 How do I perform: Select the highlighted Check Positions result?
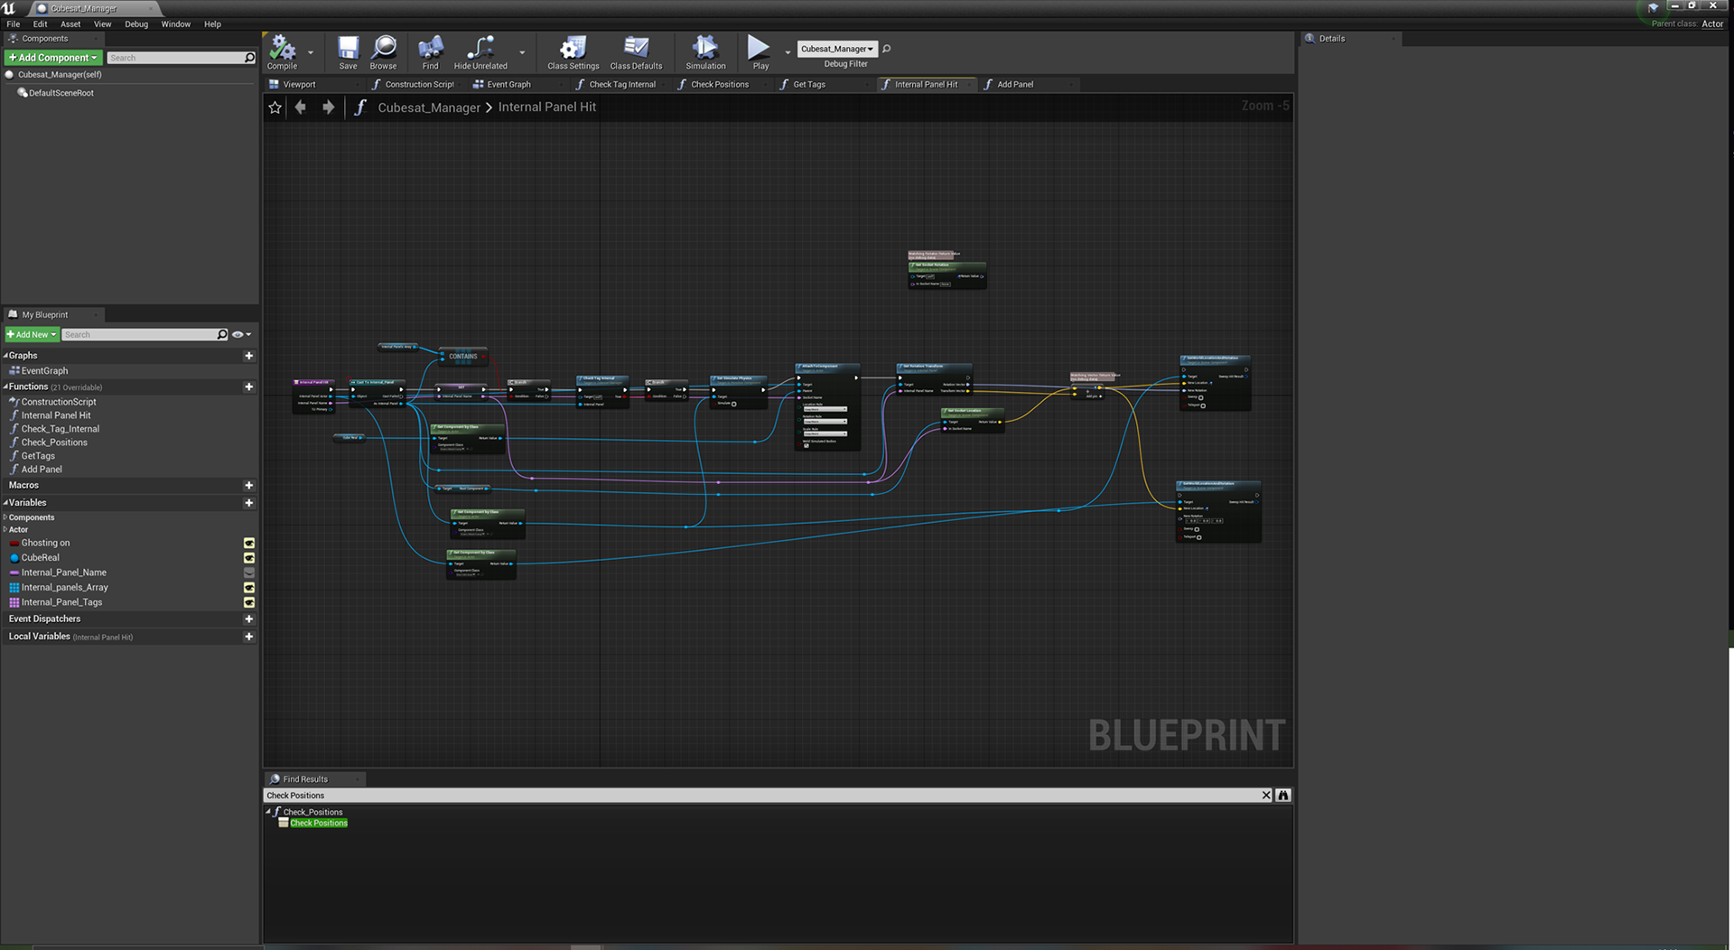click(x=319, y=824)
